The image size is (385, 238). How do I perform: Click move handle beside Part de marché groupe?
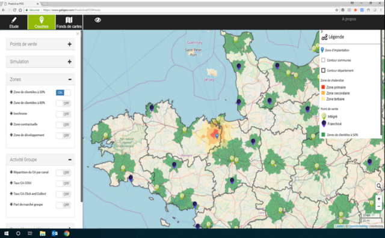11,204
